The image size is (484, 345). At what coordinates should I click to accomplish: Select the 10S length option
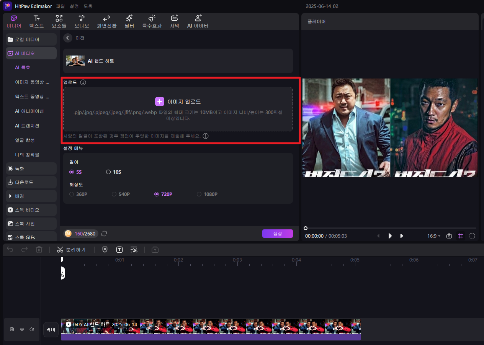pos(113,172)
